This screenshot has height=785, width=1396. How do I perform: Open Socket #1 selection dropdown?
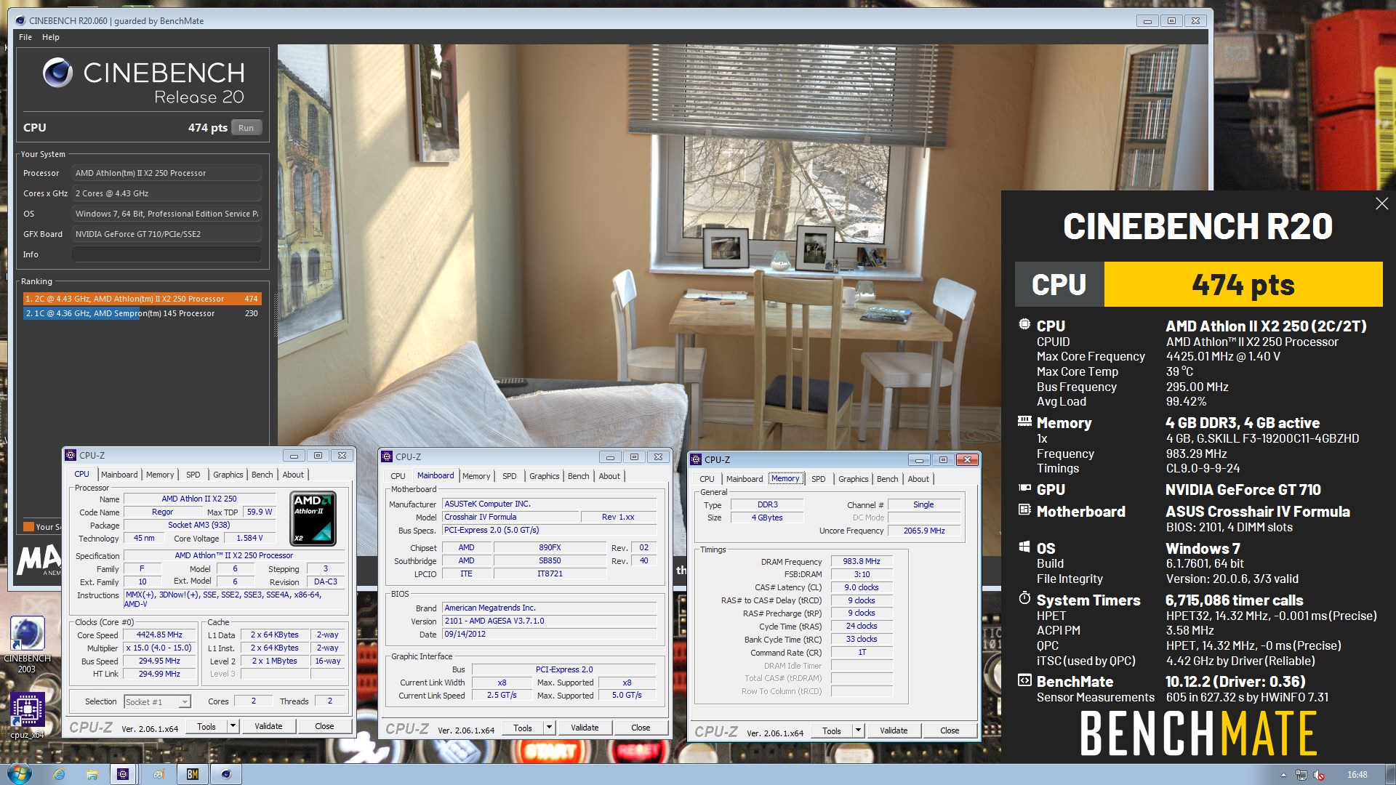tap(157, 701)
